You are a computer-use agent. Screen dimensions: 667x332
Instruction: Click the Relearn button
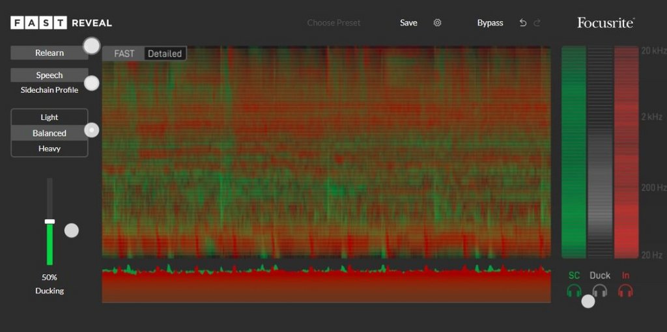50,53
